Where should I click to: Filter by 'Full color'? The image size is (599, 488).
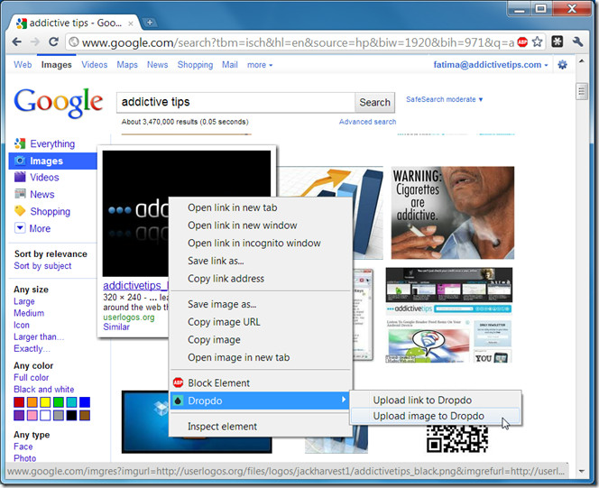click(32, 378)
